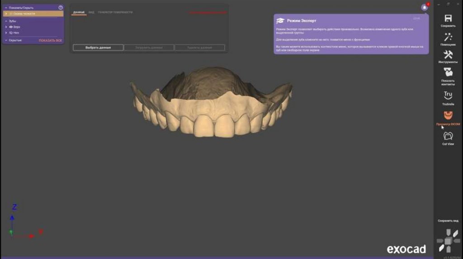Click the view cube top arrow

click(448, 232)
